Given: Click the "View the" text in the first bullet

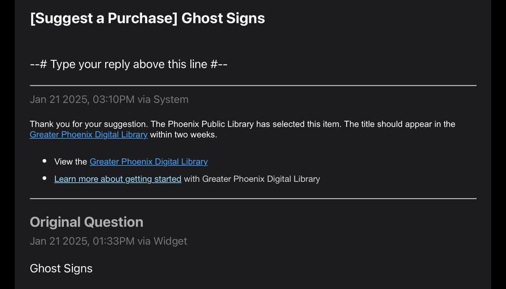Looking at the screenshot, I should 71,162.
